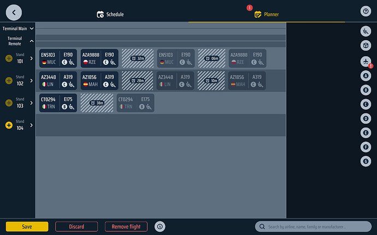Select the active AZ1856 MAH flight card

click(x=99, y=81)
